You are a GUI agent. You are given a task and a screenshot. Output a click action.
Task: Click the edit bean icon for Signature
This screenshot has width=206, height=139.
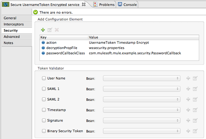[195, 121]
